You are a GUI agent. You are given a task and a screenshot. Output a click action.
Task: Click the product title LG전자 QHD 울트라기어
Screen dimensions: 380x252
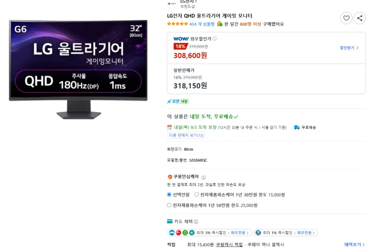(209, 16)
